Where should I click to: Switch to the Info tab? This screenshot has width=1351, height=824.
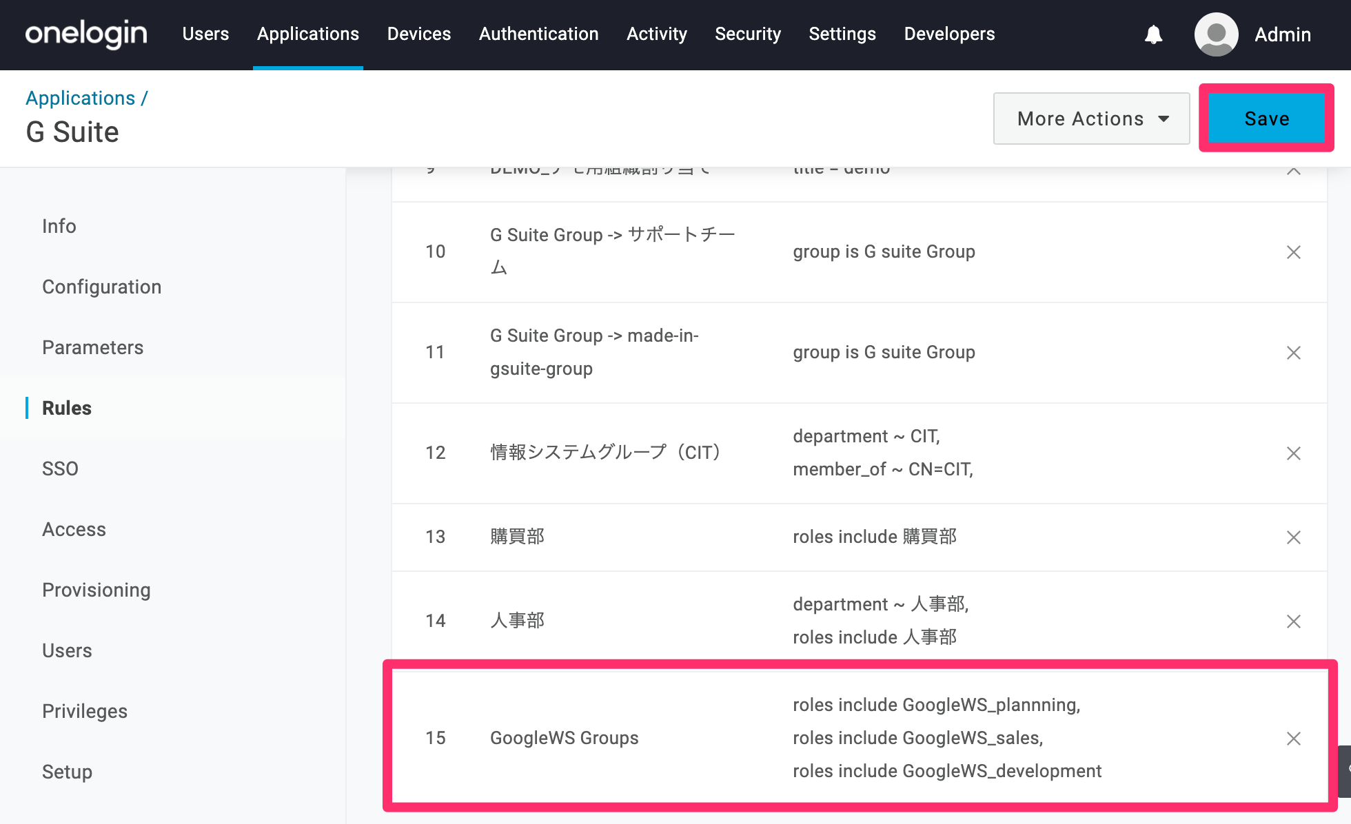click(x=59, y=226)
